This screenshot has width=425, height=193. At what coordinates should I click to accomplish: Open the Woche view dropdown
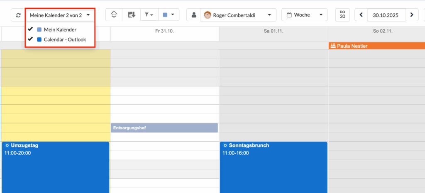coord(305,15)
